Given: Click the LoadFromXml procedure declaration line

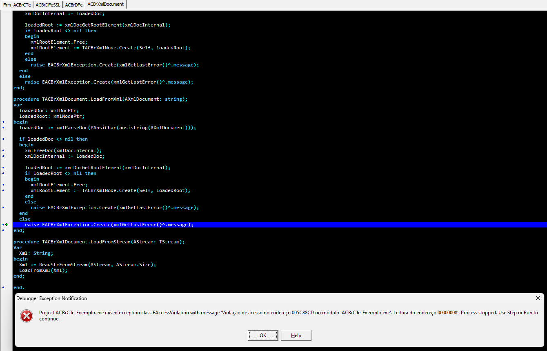Looking at the screenshot, I should [x=100, y=99].
